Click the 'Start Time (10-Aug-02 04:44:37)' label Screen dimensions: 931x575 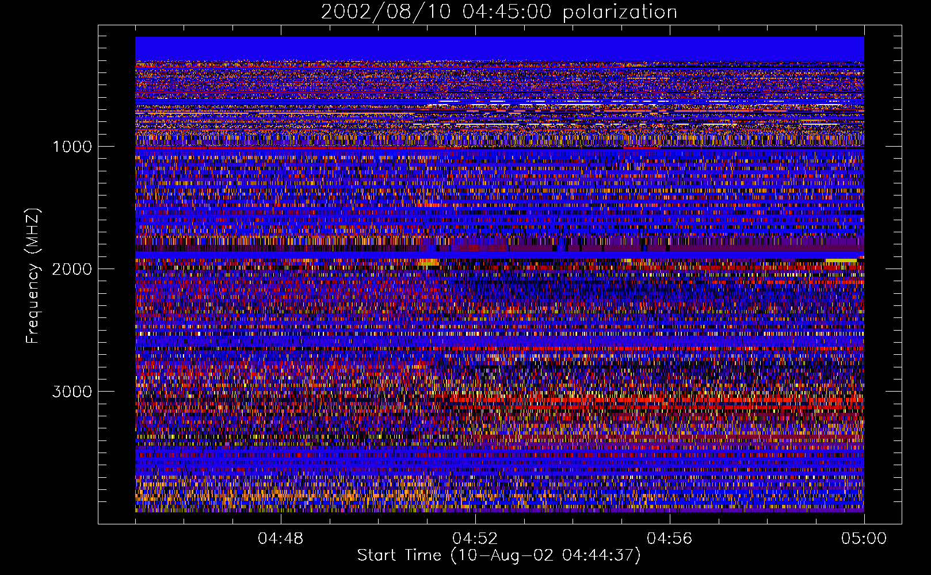pyautogui.click(x=499, y=555)
